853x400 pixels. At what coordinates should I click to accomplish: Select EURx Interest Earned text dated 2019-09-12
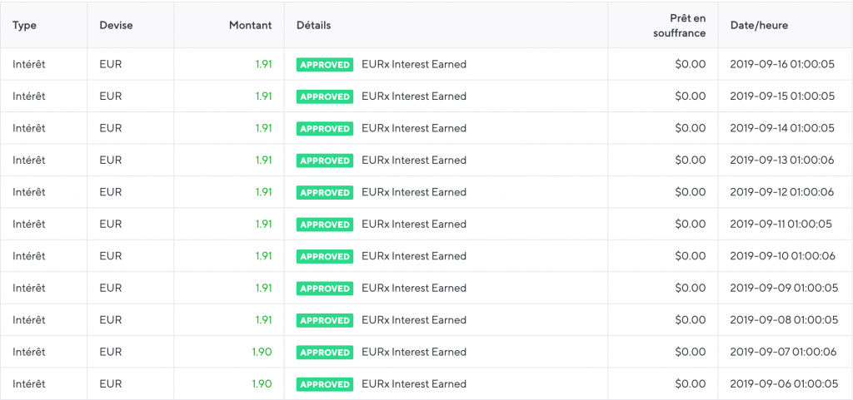[x=414, y=192]
